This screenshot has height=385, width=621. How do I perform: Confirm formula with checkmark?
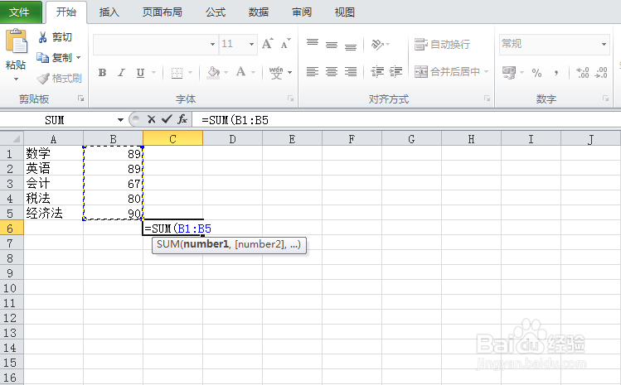pos(167,119)
